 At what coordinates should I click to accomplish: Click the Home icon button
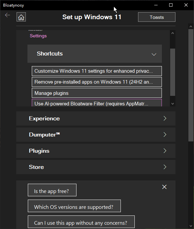click(21, 17)
